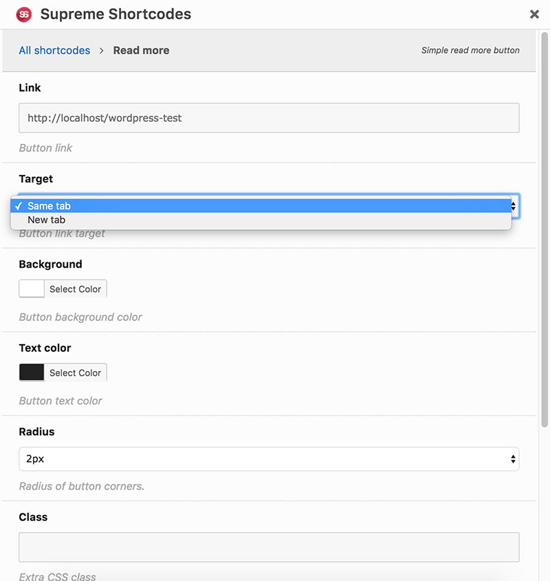The width and height of the screenshot is (550, 581).
Task: Open the white Background color swatch
Action: click(32, 288)
